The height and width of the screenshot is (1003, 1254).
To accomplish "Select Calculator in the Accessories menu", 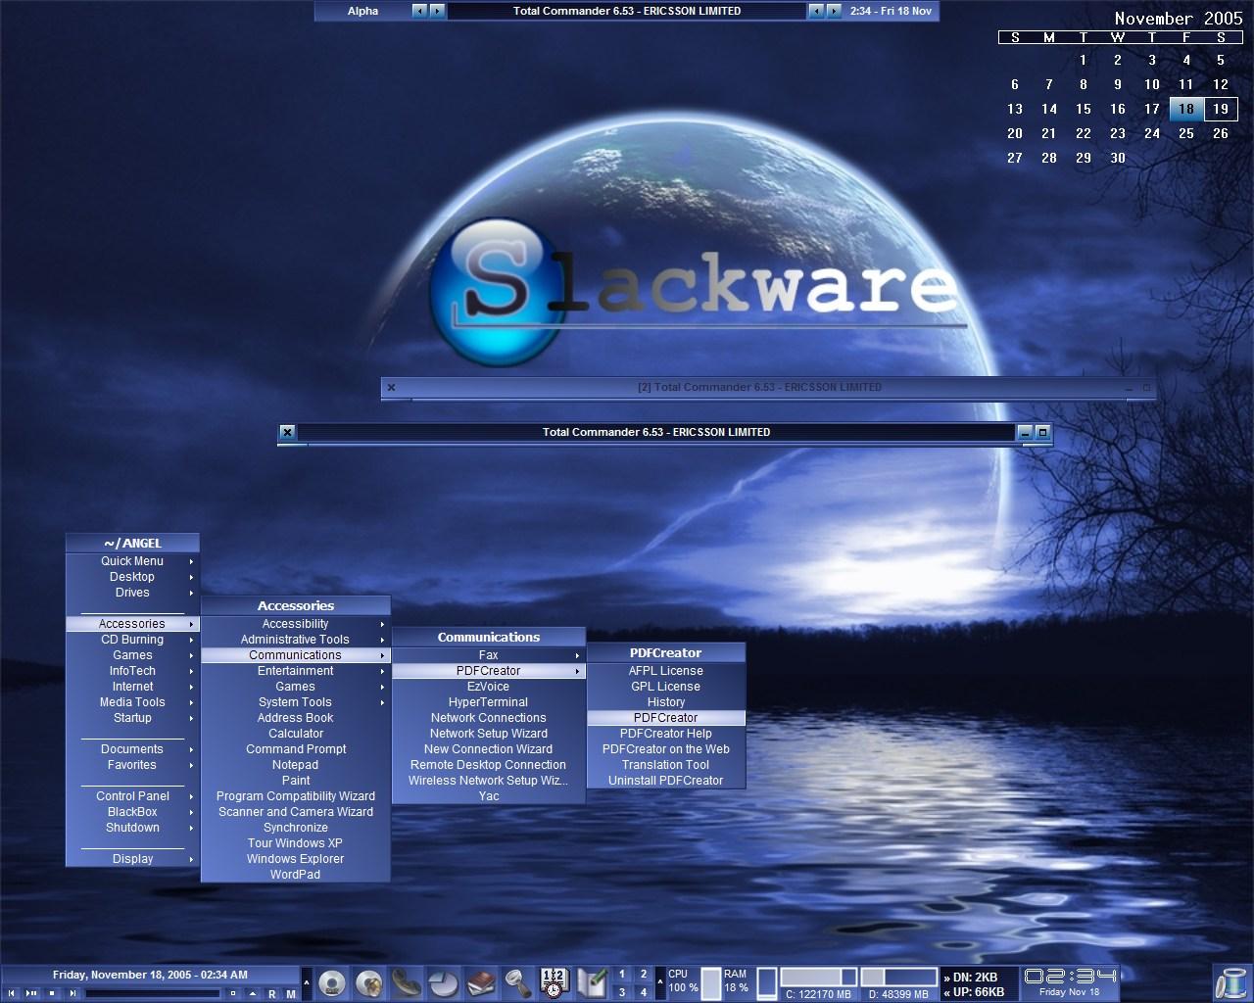I will pos(296,734).
